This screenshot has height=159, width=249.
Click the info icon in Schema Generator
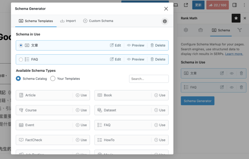165,21
